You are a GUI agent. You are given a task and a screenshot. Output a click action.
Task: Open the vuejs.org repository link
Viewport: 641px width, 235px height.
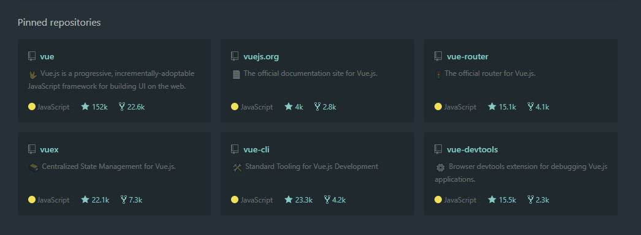(261, 57)
